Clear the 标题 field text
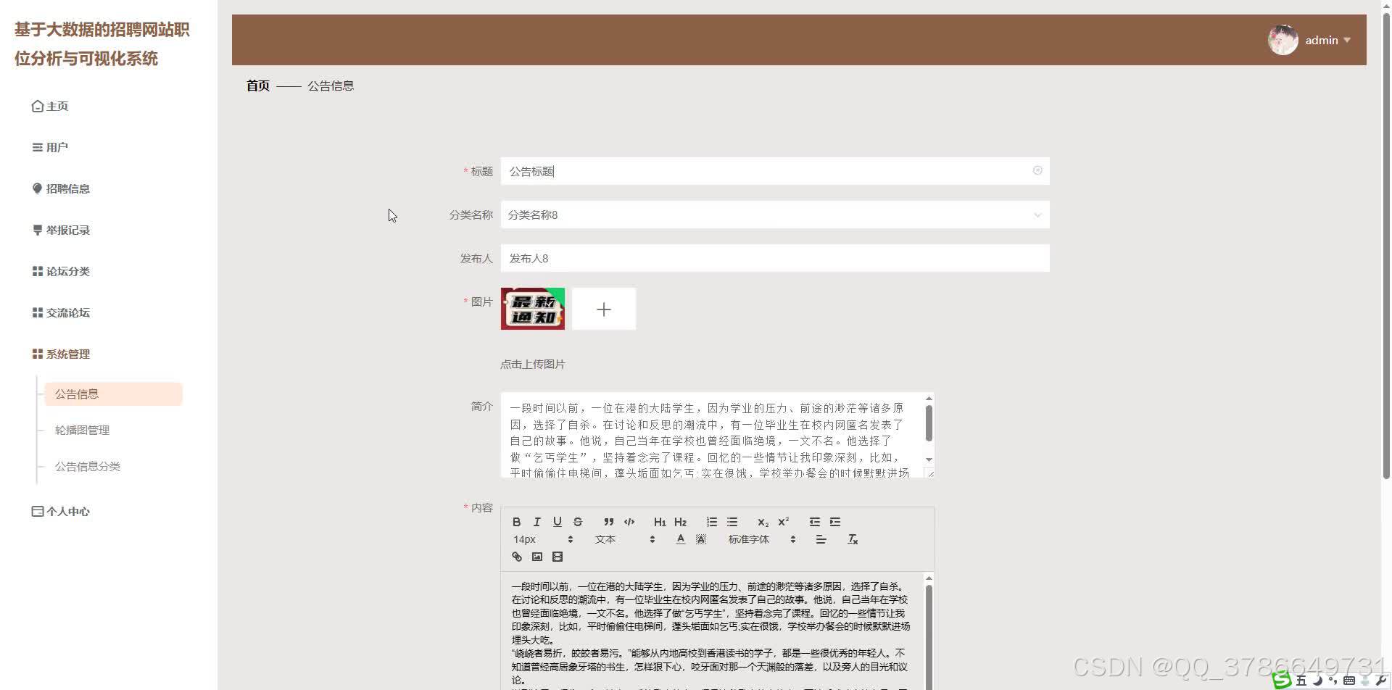This screenshot has height=690, width=1392. point(1037,170)
